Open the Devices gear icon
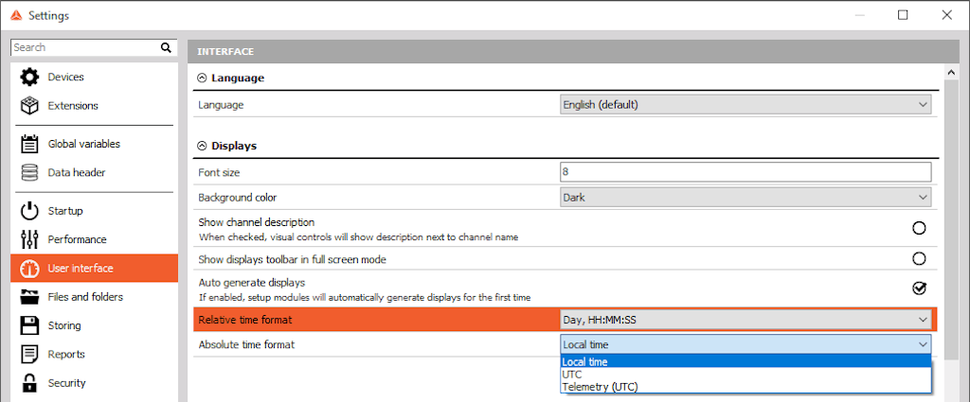Image resolution: width=970 pixels, height=402 pixels. [x=29, y=78]
